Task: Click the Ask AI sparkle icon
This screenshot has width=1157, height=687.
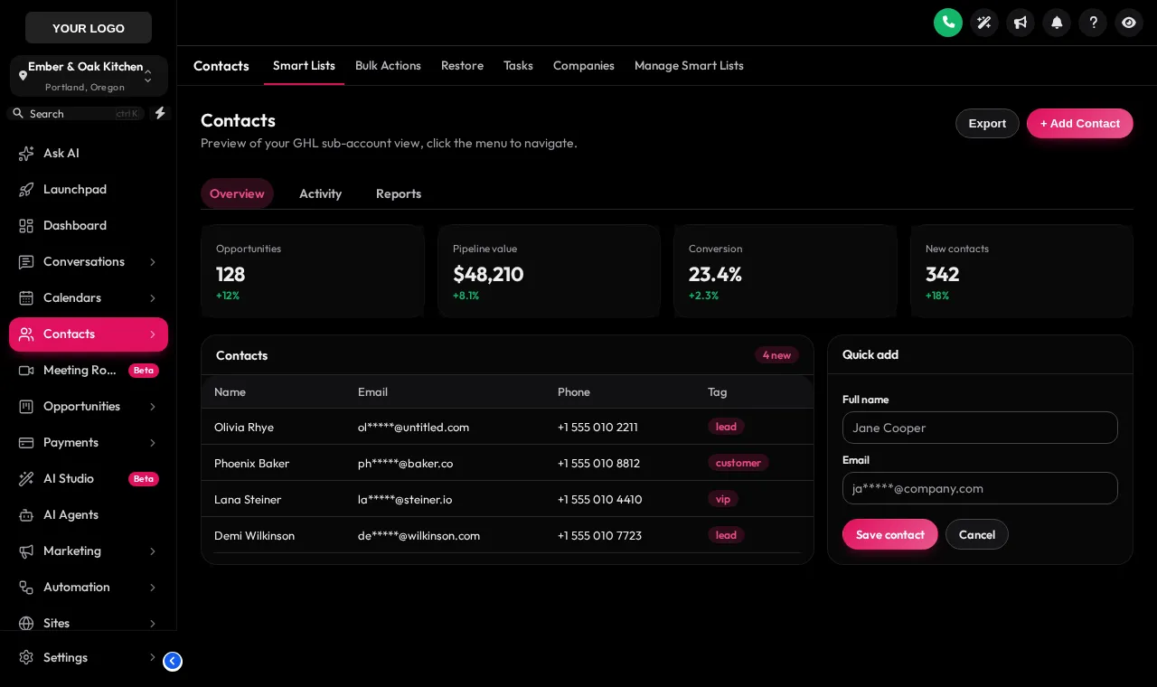Action: pyautogui.click(x=26, y=154)
